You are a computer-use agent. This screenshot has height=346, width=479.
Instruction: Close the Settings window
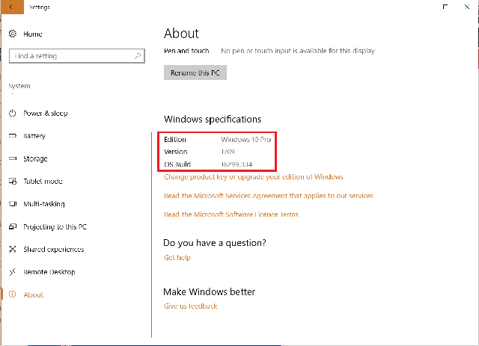[467, 7]
